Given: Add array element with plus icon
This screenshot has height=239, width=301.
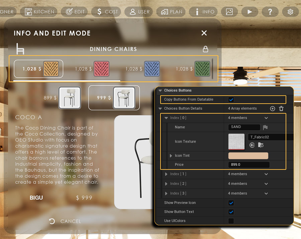Looking at the screenshot, I should click(x=272, y=109).
